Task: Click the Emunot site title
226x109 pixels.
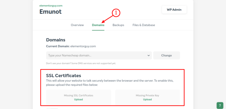Action: [x=50, y=12]
